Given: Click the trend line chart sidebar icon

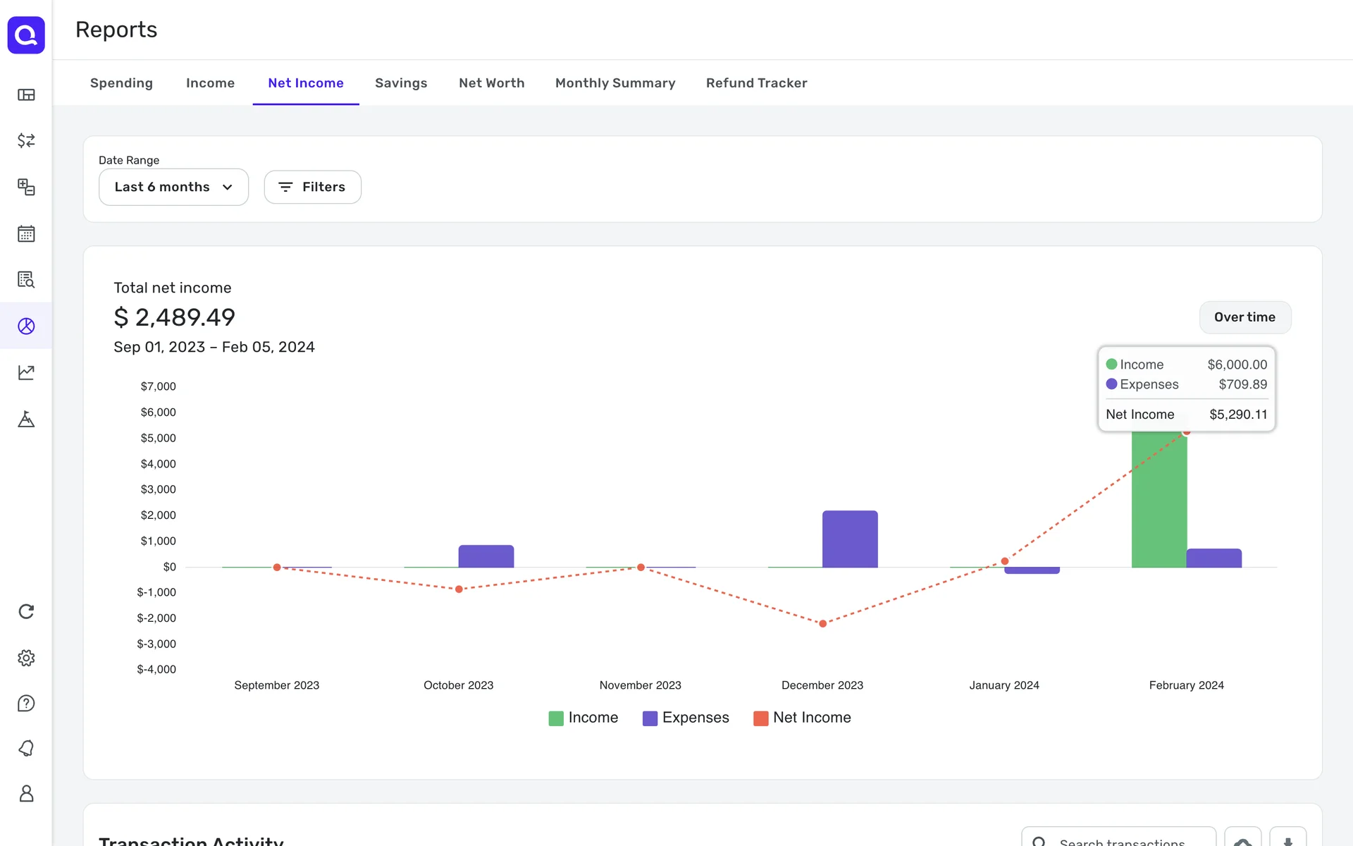Looking at the screenshot, I should [x=26, y=372].
